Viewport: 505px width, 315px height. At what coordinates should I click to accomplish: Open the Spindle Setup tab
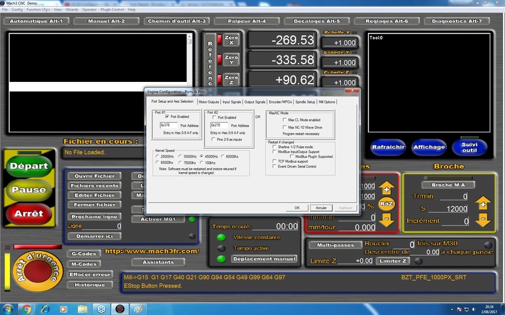click(305, 102)
